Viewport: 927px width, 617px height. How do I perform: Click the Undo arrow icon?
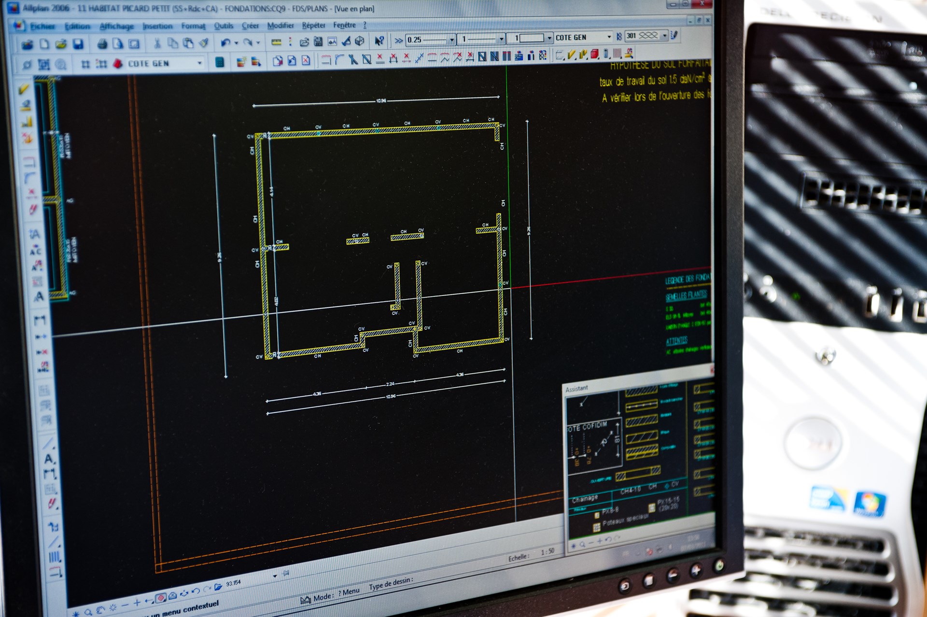tap(225, 43)
